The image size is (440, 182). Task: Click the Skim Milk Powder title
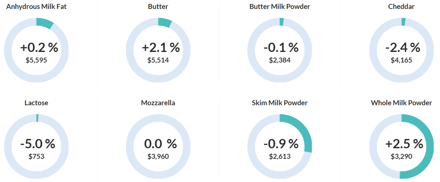[280, 103]
